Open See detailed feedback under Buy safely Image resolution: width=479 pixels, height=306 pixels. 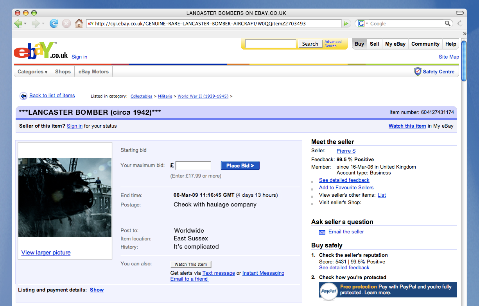(344, 268)
